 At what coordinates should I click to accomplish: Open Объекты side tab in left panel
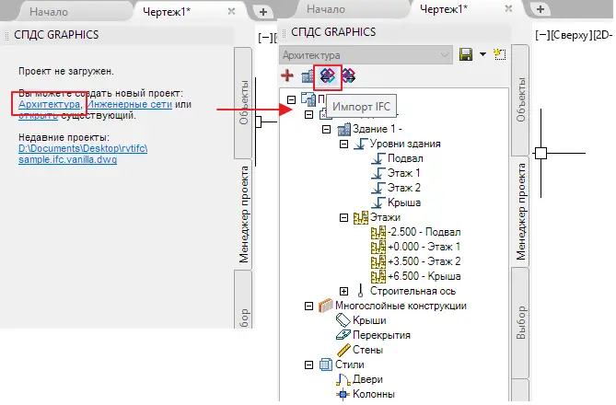click(x=244, y=102)
